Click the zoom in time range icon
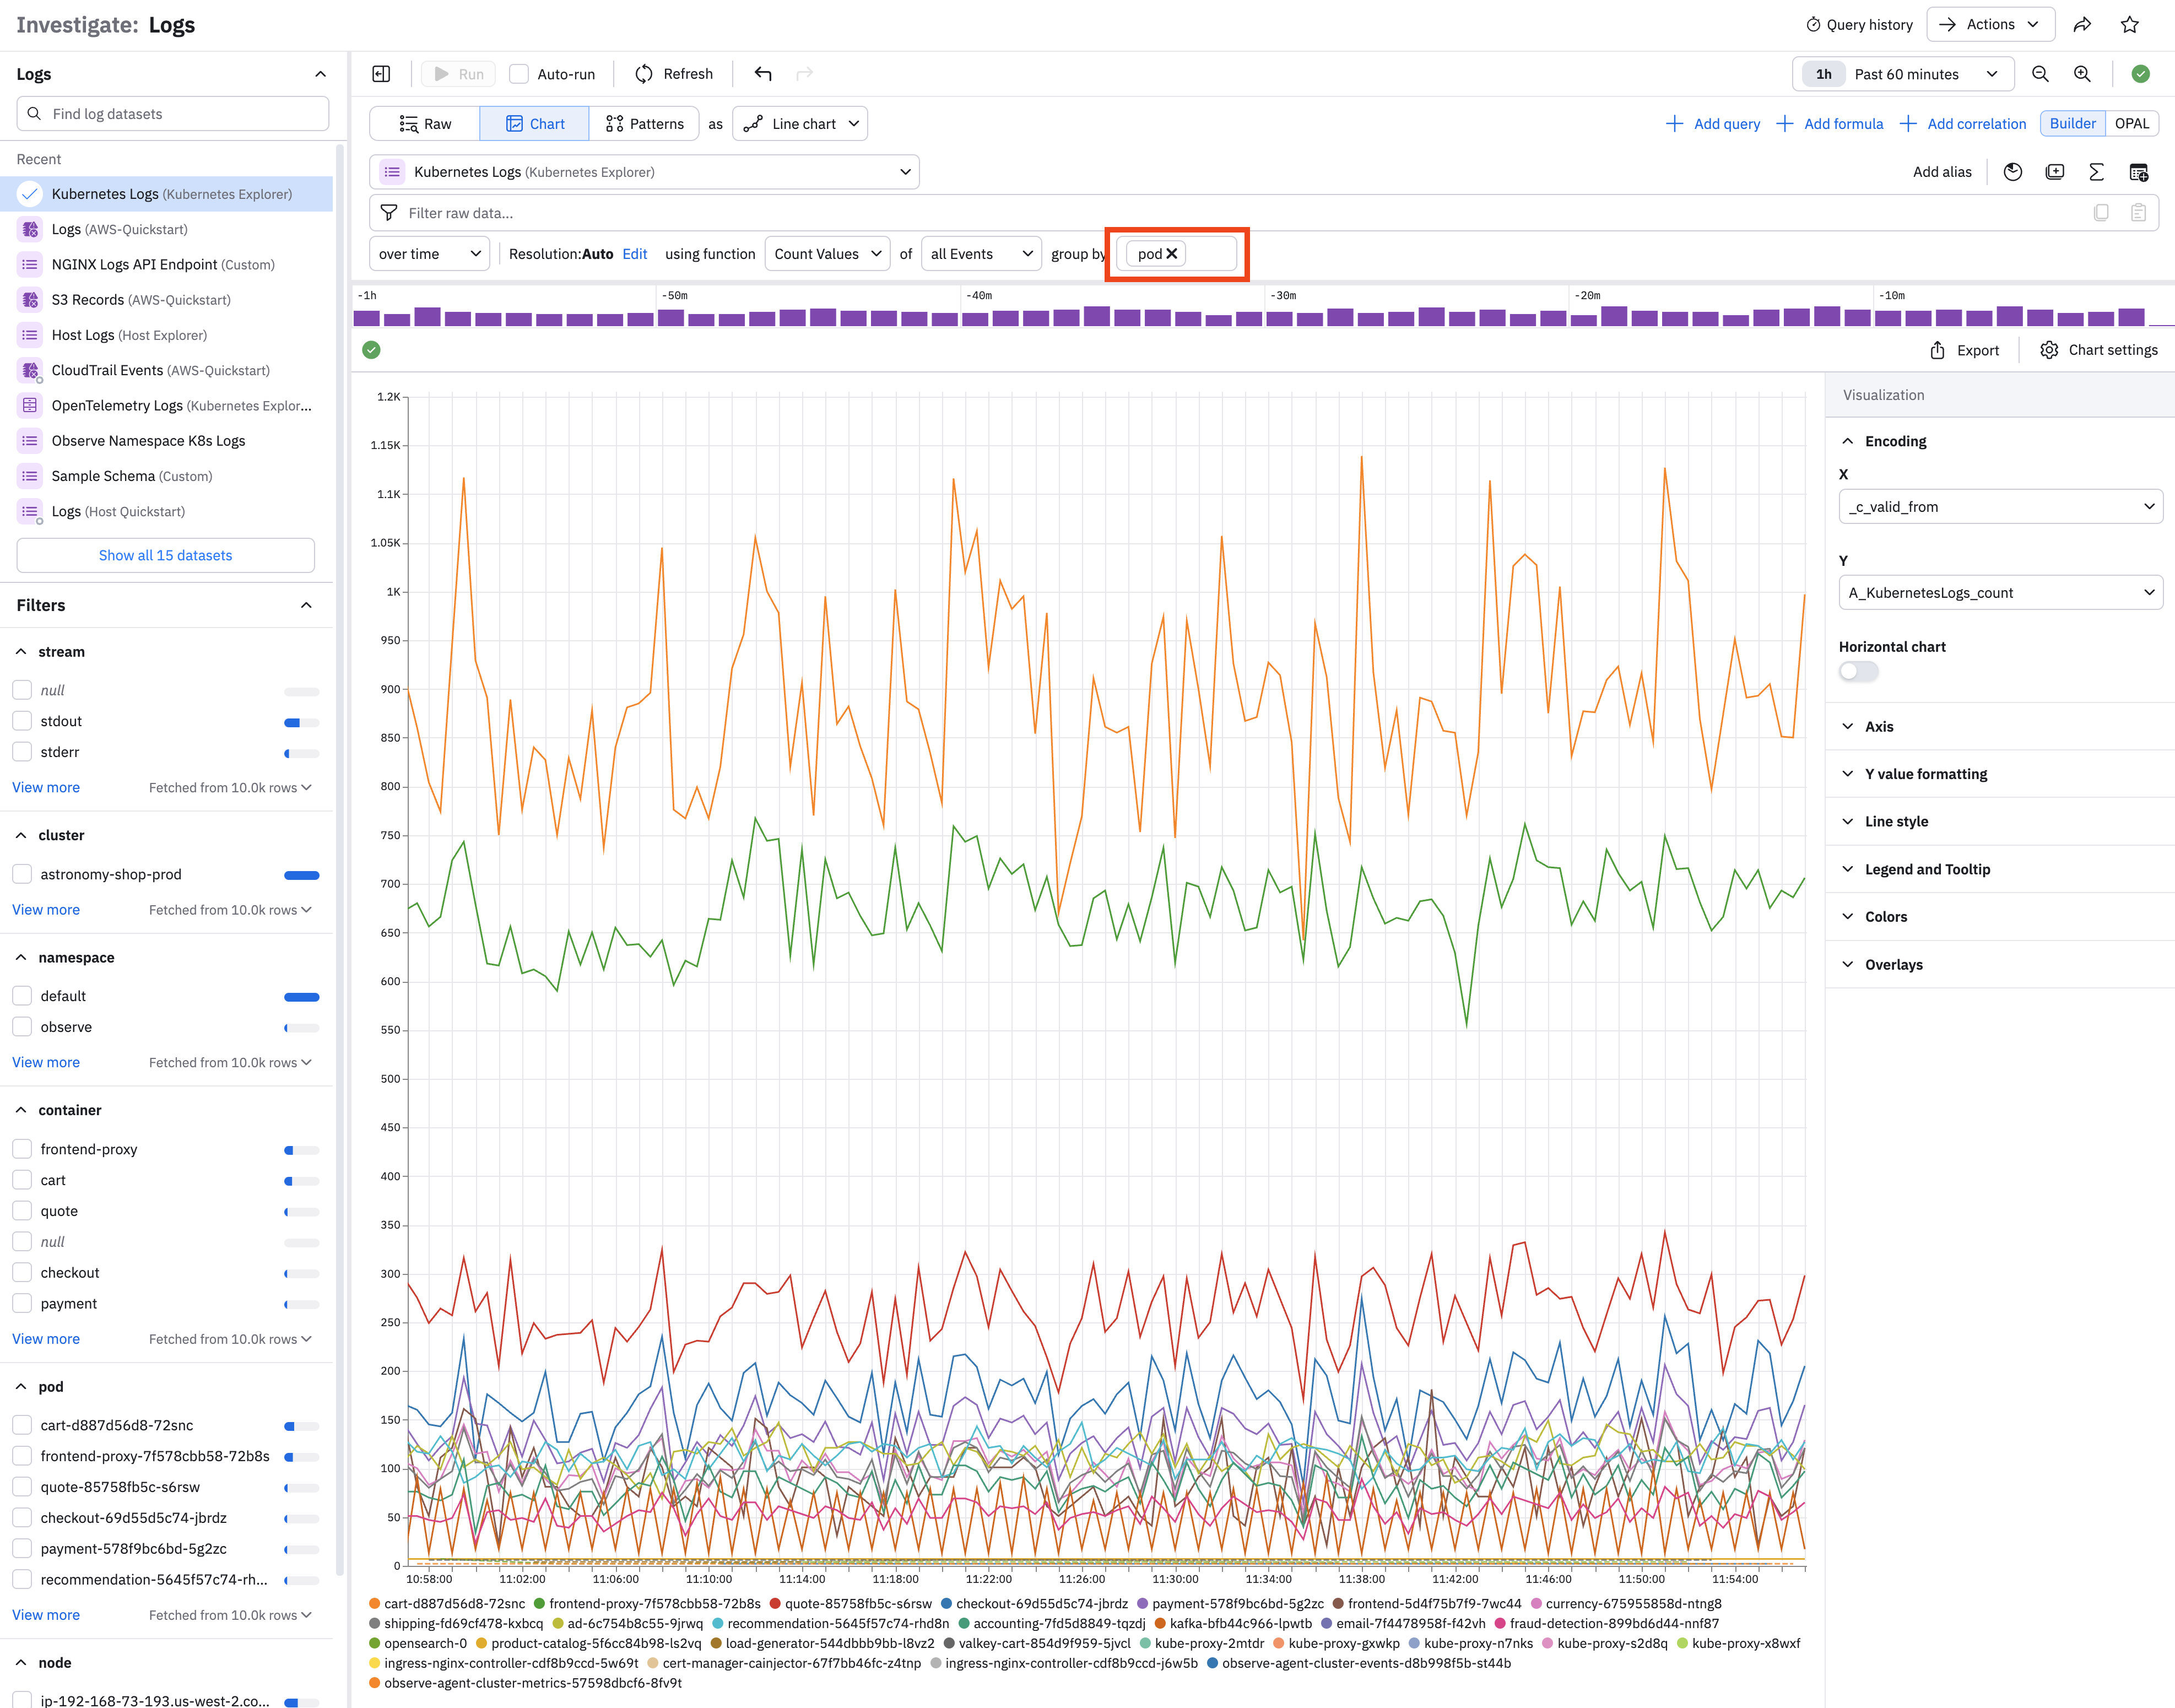The height and width of the screenshot is (1708, 2175). point(2082,74)
